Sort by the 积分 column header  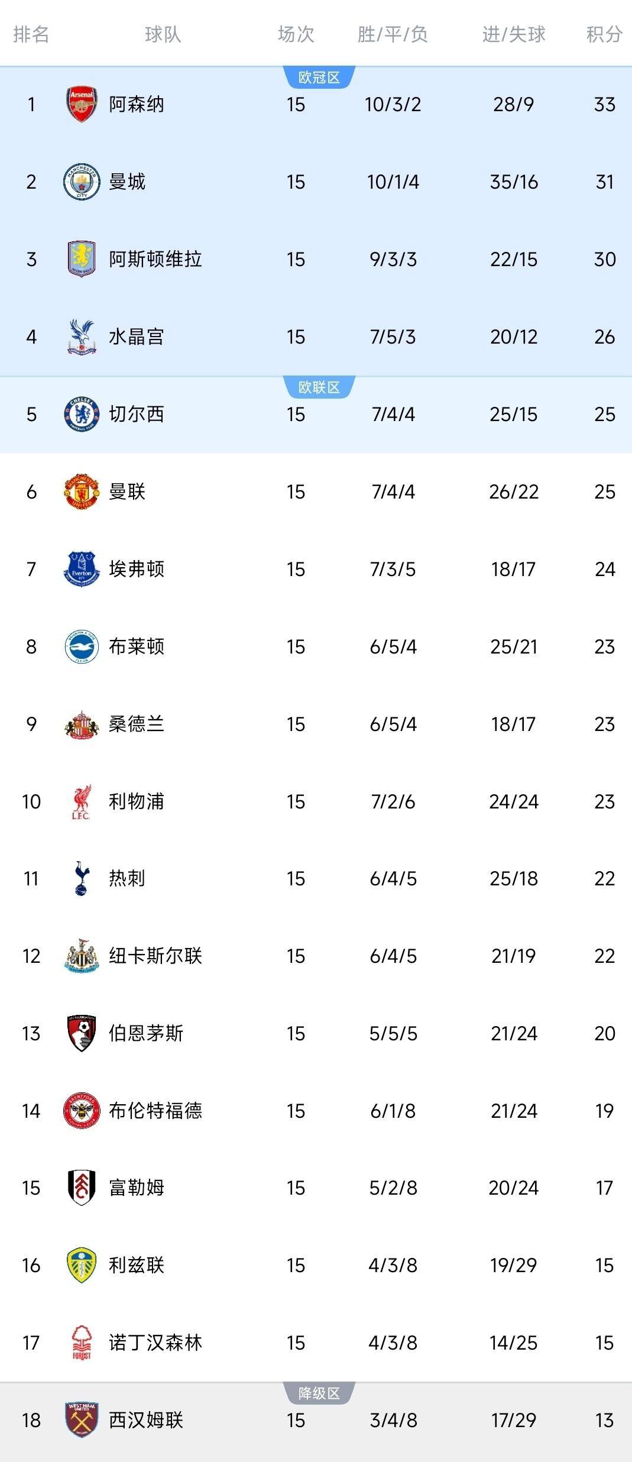click(604, 34)
